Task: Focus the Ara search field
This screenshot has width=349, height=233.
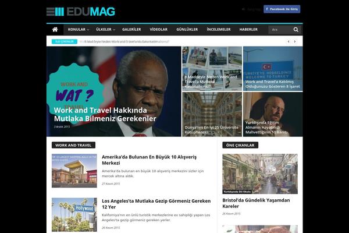Action: 280,30
